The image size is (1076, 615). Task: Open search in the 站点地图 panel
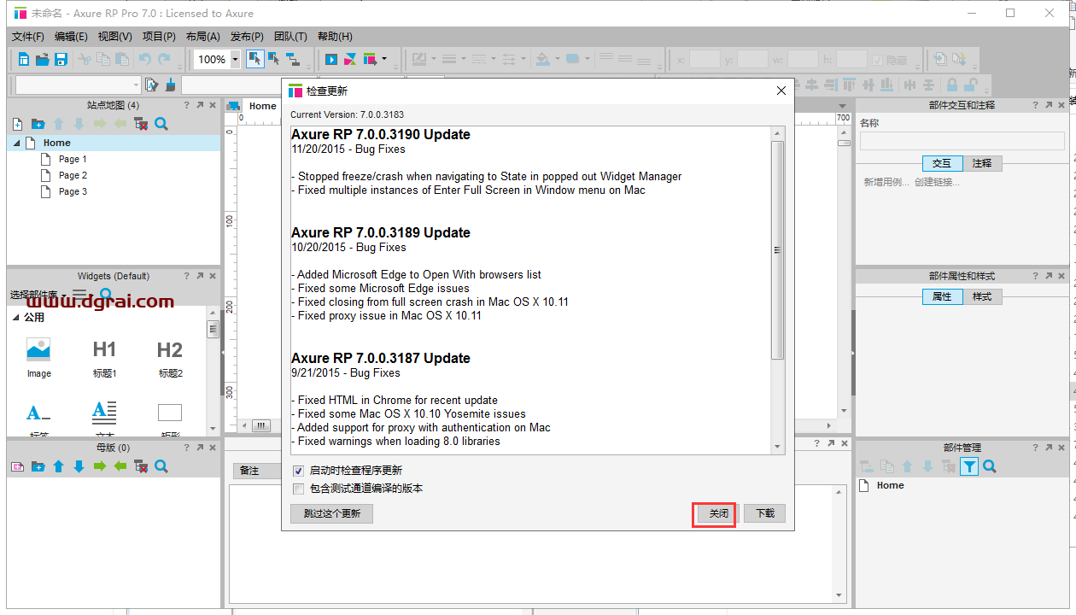(161, 124)
